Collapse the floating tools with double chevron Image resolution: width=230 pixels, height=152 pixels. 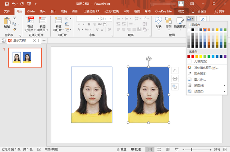click(175, 71)
